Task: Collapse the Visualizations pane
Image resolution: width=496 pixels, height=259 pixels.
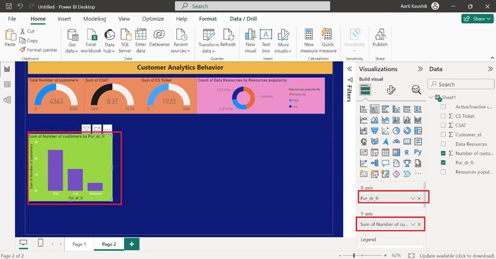Action: tap(420, 69)
